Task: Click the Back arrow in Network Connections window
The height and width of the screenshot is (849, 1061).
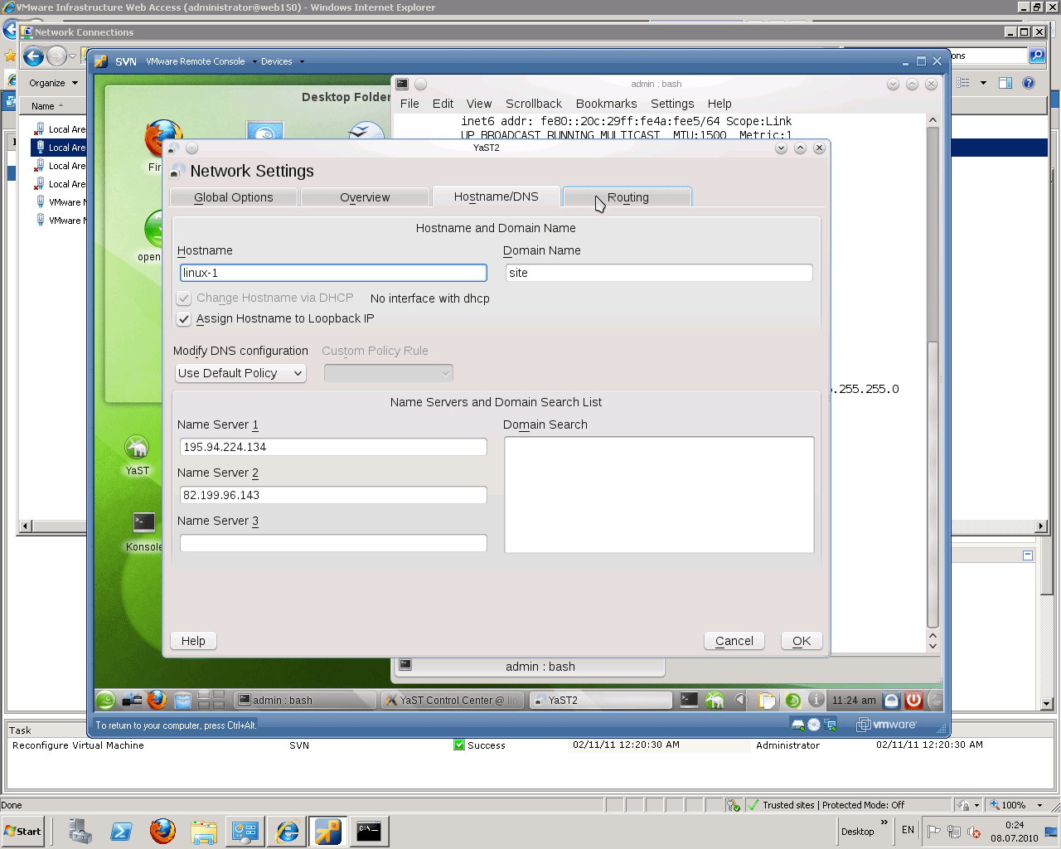Action: coord(33,56)
